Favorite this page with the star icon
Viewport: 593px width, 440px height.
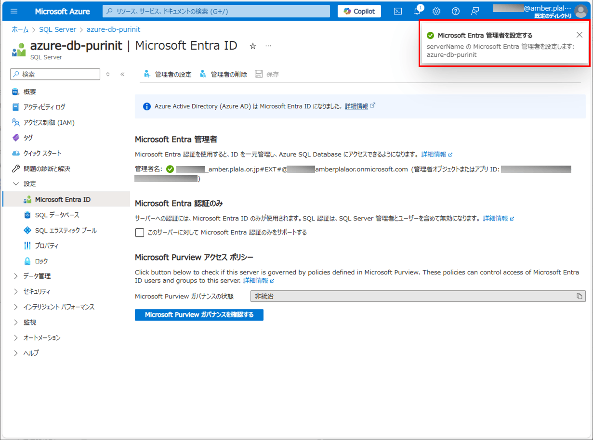click(253, 46)
